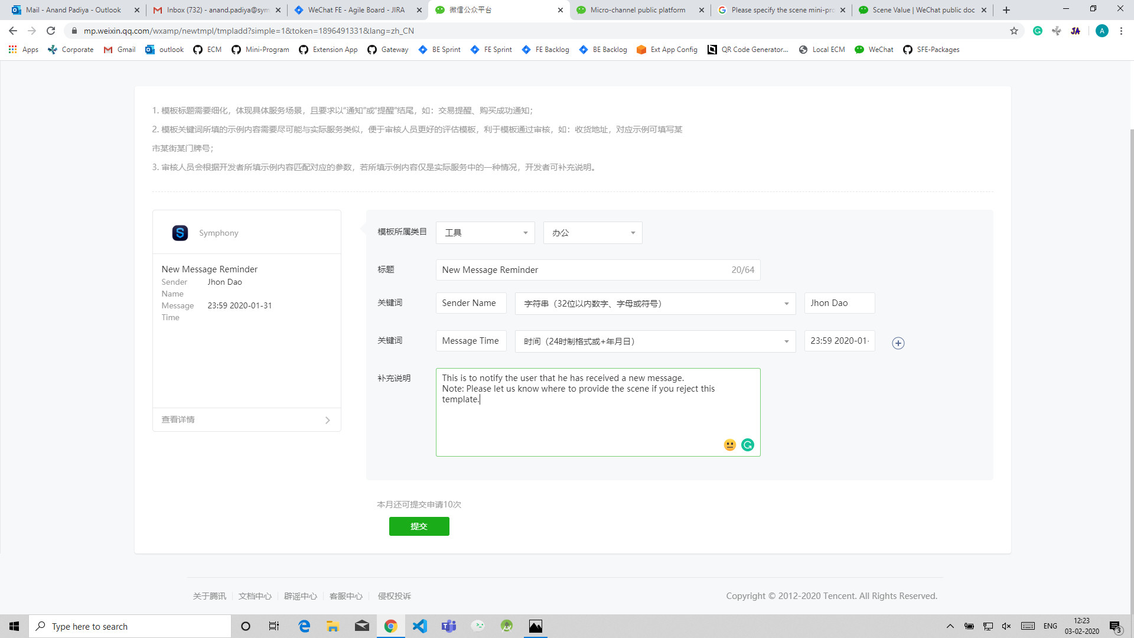Click the Symphony app logo icon
The width and height of the screenshot is (1134, 638).
click(x=180, y=233)
